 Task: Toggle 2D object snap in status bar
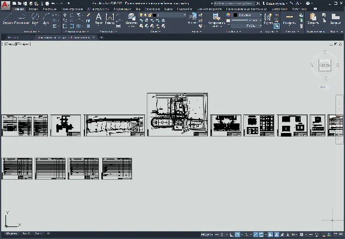(261, 235)
